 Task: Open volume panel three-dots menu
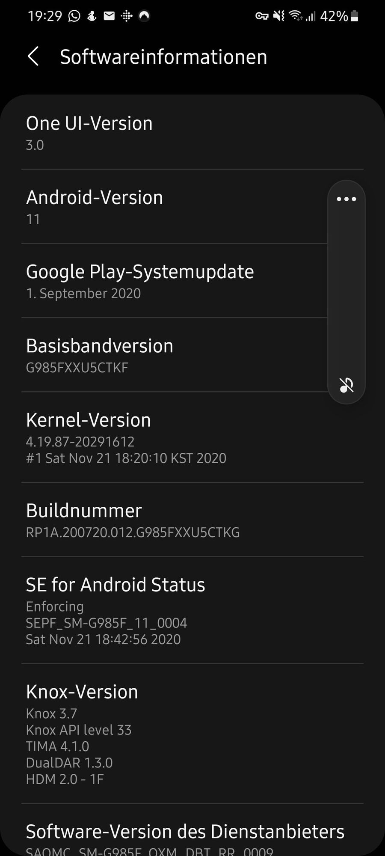(346, 199)
